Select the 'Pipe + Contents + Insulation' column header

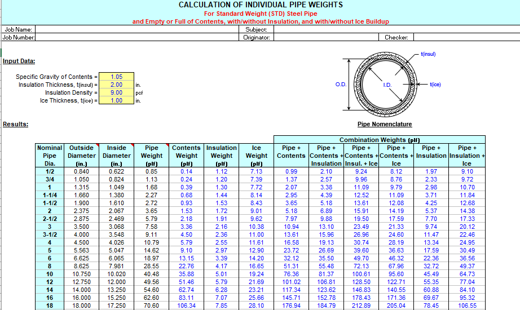(327, 156)
